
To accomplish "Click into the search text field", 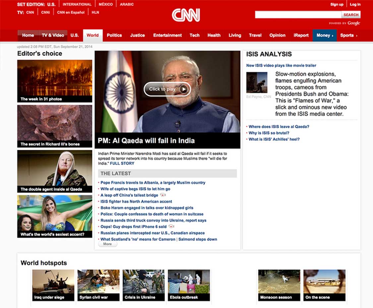I will (x=298, y=15).
